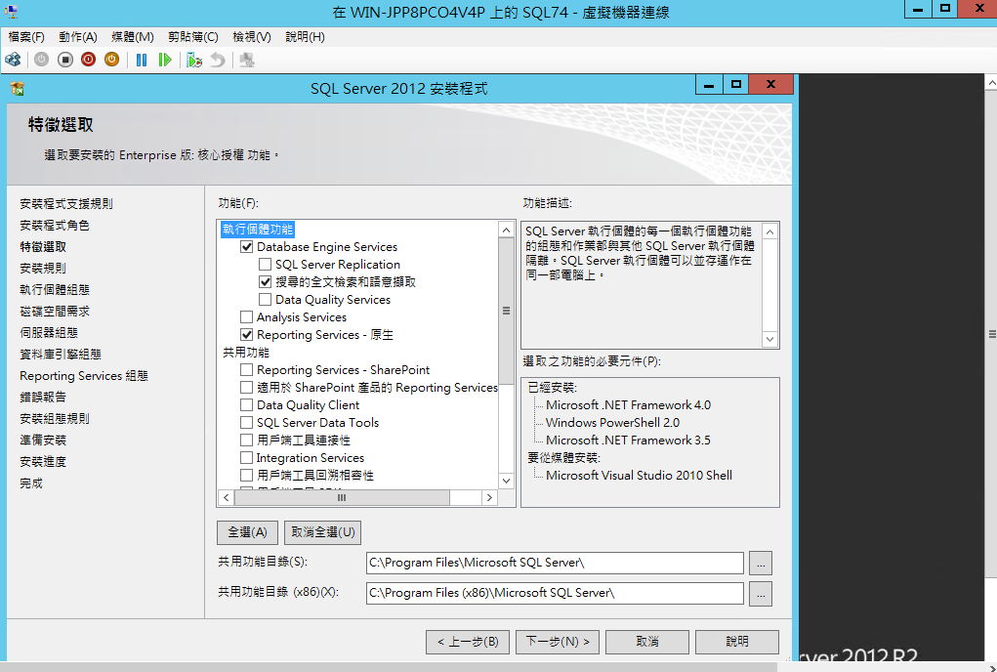997x672 pixels.
Task: Go back with 上一步(B) button
Action: (x=468, y=642)
